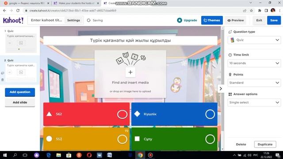
Task: Mark answer Күшлік as correct
Action: point(210,114)
